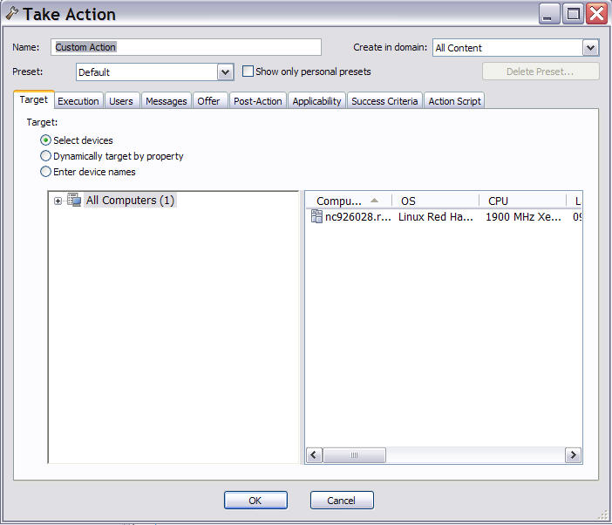Screen dimensions: 612x525
Task: Select the 'All Computers (1)' tree item
Action: click(130, 201)
